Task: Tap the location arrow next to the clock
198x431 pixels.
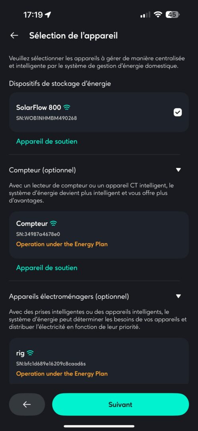Action: 48,15
